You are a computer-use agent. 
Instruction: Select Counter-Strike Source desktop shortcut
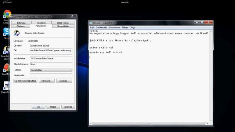click(x=6, y=50)
